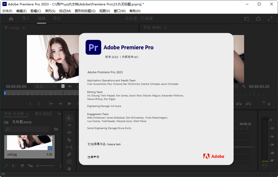Open the 节目:快照 panel menu
278x177 pixels.
(x=165, y=28)
